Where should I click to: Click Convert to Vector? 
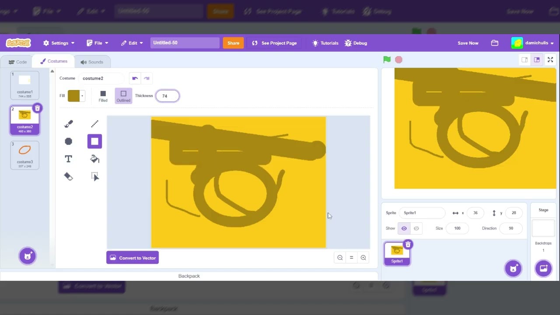point(133,258)
